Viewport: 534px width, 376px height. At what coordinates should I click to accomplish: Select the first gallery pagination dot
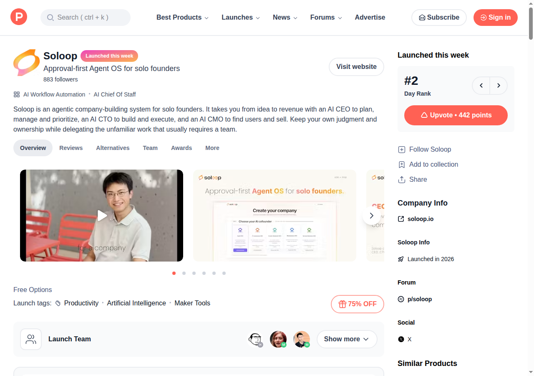coord(174,273)
